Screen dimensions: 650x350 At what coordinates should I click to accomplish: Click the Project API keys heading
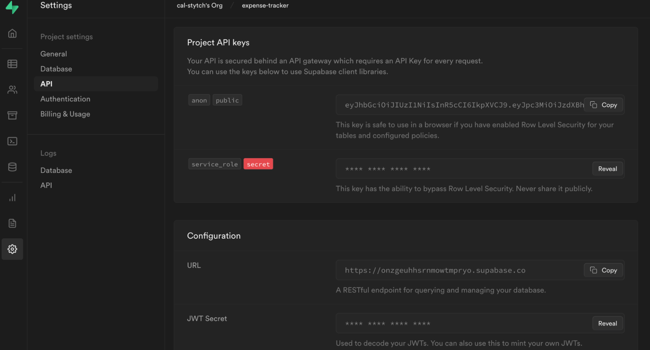[x=218, y=43]
